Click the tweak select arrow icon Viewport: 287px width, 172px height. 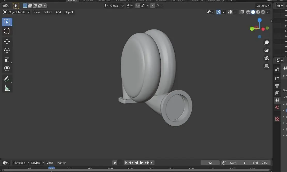(x=16, y=6)
